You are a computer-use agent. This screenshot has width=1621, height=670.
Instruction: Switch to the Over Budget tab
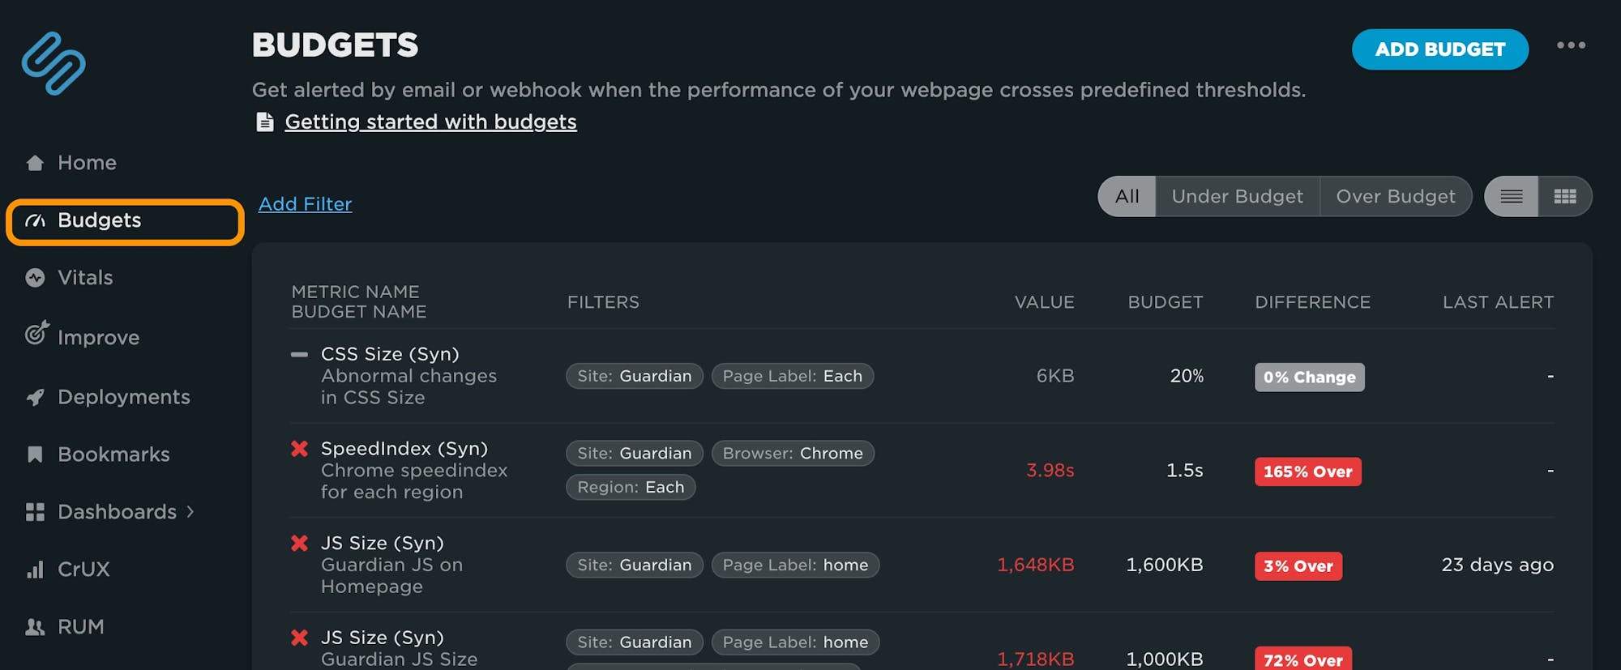[1396, 196]
